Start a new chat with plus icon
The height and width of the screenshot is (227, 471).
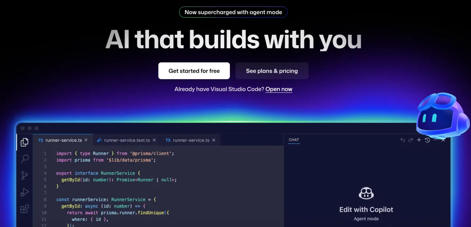tap(419, 140)
